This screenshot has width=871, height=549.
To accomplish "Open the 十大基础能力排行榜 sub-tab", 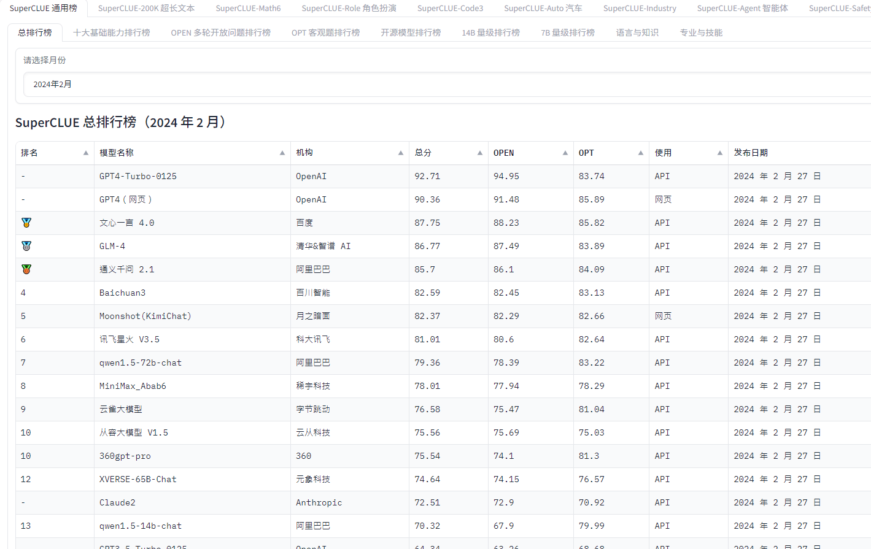I will pos(112,33).
